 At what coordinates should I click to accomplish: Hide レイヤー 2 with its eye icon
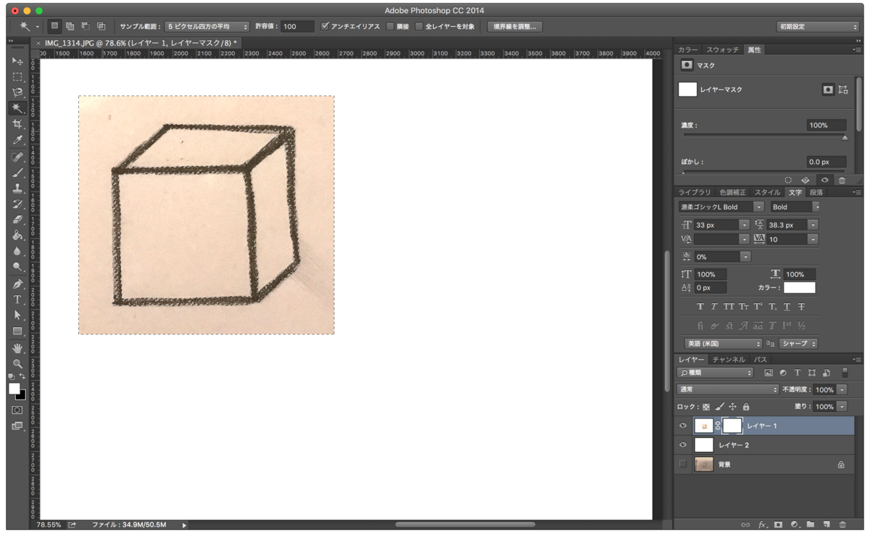(683, 445)
